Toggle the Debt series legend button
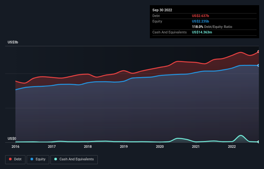The width and height of the screenshot is (264, 169). tap(15, 159)
